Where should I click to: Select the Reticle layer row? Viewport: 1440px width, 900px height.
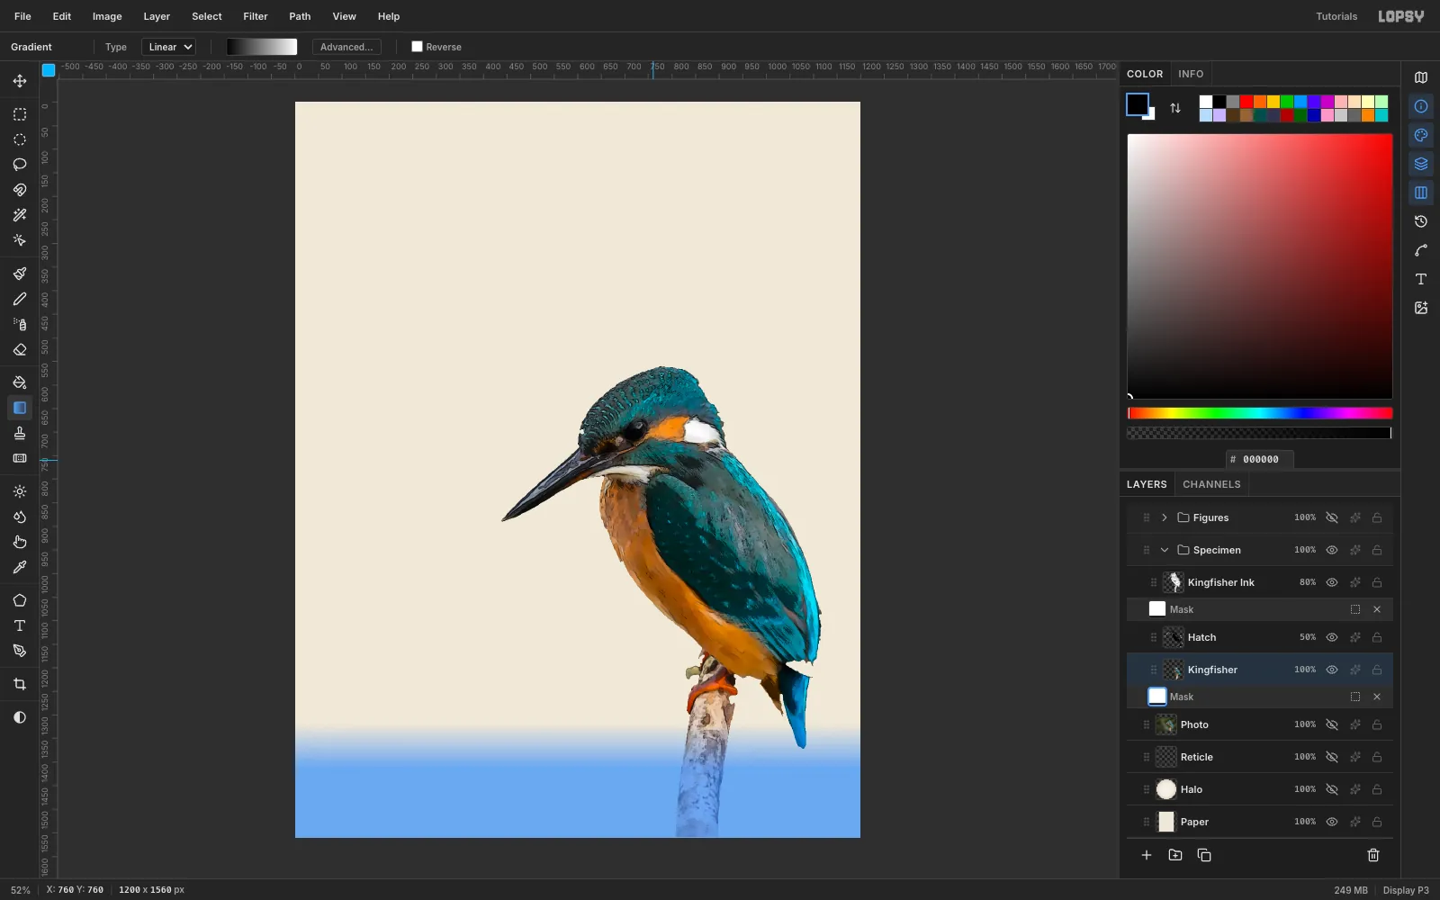(1260, 757)
